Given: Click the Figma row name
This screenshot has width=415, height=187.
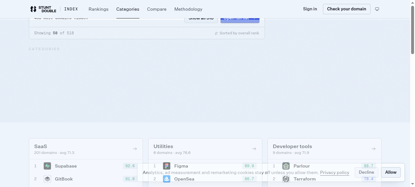Looking at the screenshot, I should 181,166.
